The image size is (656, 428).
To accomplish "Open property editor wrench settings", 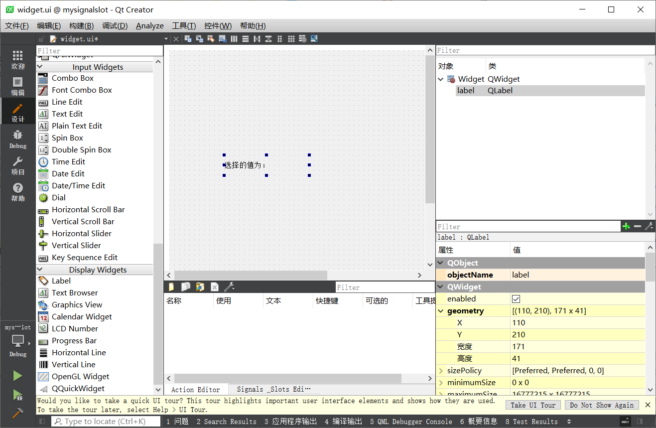I will 649,226.
